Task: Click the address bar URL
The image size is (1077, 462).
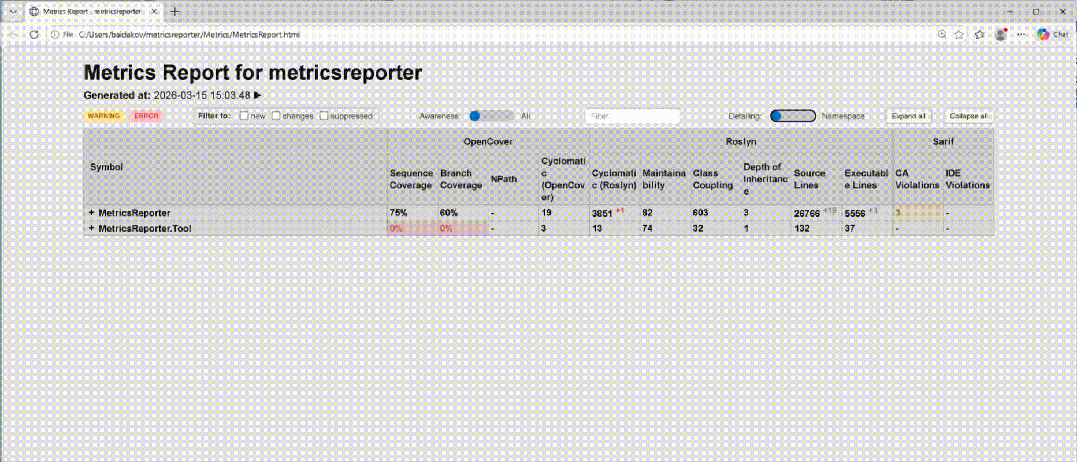Action: 190,35
